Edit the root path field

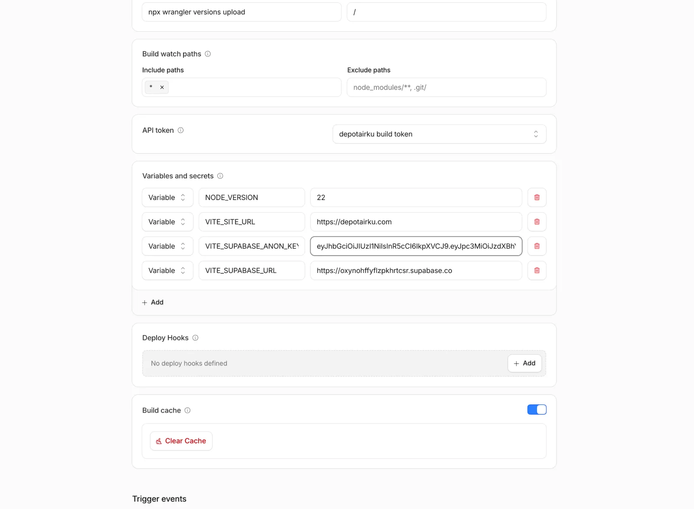[x=446, y=12]
